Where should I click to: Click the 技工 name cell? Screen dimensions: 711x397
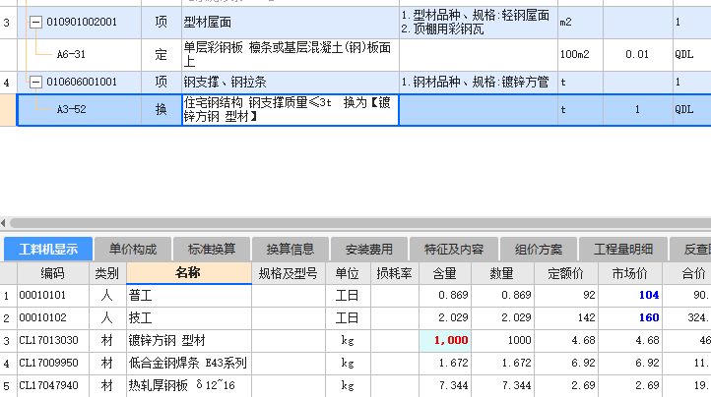click(189, 318)
